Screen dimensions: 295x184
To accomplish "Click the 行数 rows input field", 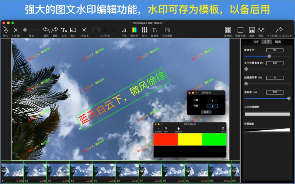I will tap(212, 100).
